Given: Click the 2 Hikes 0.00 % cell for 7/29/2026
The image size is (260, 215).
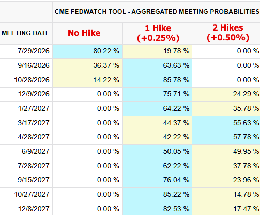Looking at the screenshot, I should click(x=226, y=51).
